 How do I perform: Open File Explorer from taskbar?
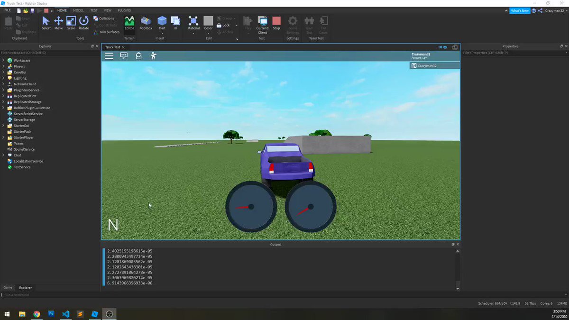22,314
